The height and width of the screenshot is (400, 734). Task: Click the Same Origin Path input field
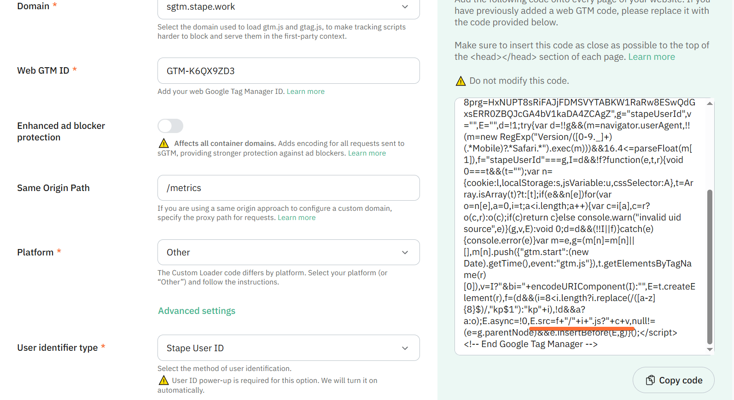pyautogui.click(x=288, y=188)
